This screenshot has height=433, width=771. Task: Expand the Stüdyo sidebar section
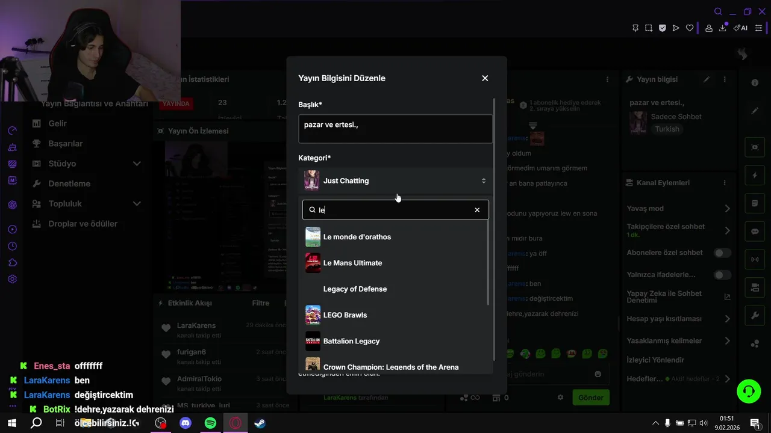click(x=86, y=164)
